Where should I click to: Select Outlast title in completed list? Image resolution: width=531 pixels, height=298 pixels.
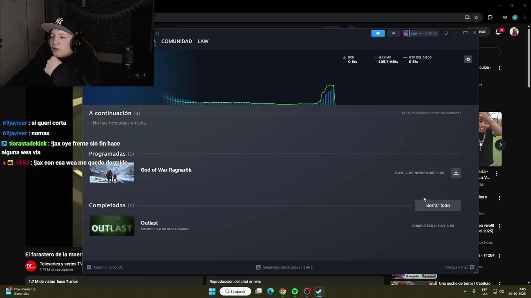(149, 223)
